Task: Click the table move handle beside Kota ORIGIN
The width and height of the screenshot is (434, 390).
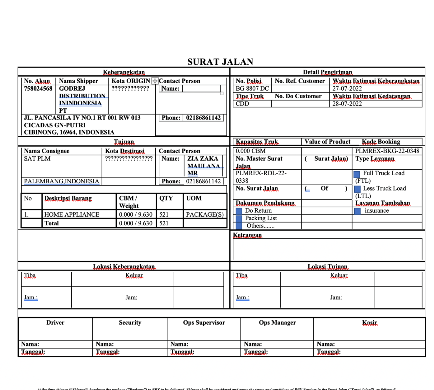Action: click(x=155, y=81)
